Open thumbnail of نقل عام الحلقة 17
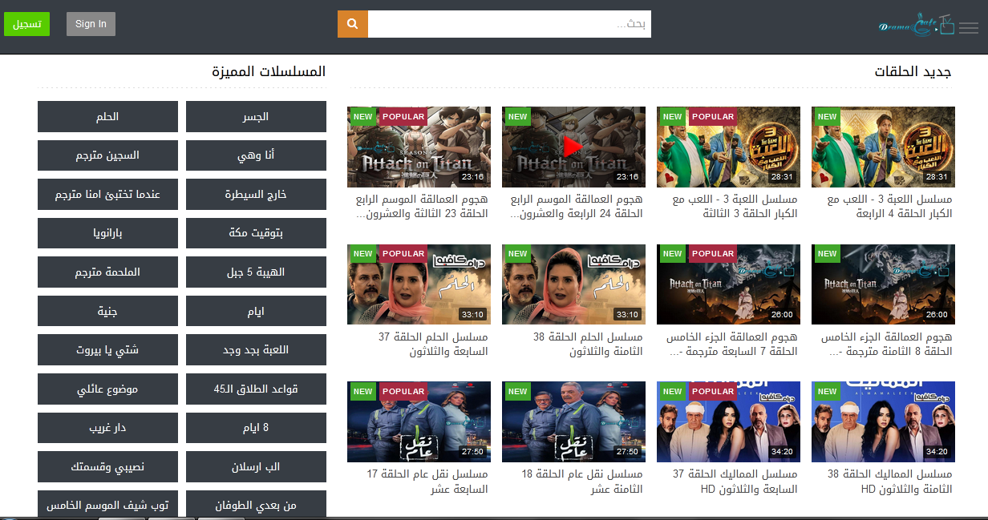 pyautogui.click(x=419, y=421)
